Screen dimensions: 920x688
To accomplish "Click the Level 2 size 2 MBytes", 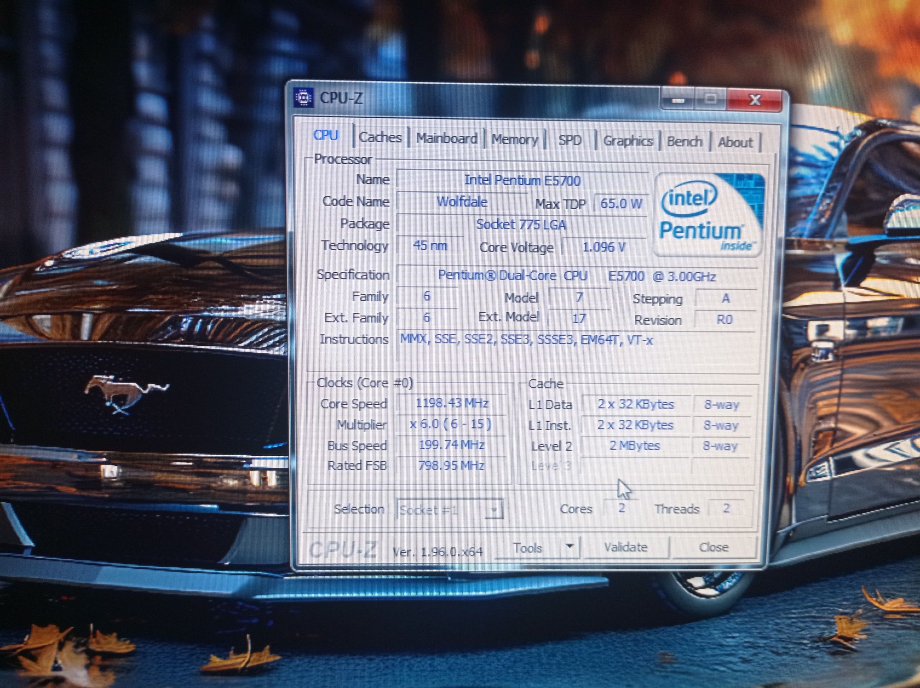I will 635,446.
